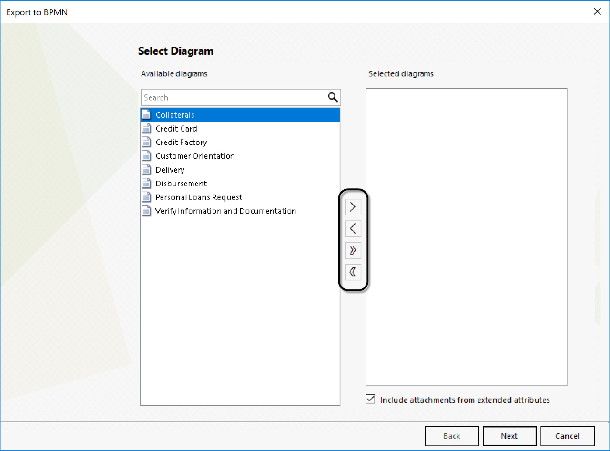Select the Customer Orientation diagram
Image resolution: width=610 pixels, height=451 pixels.
240,156
